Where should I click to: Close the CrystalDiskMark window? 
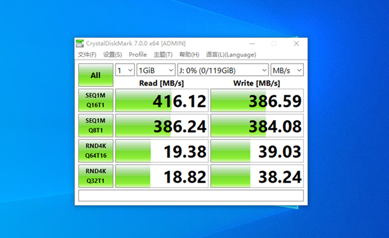[296, 44]
